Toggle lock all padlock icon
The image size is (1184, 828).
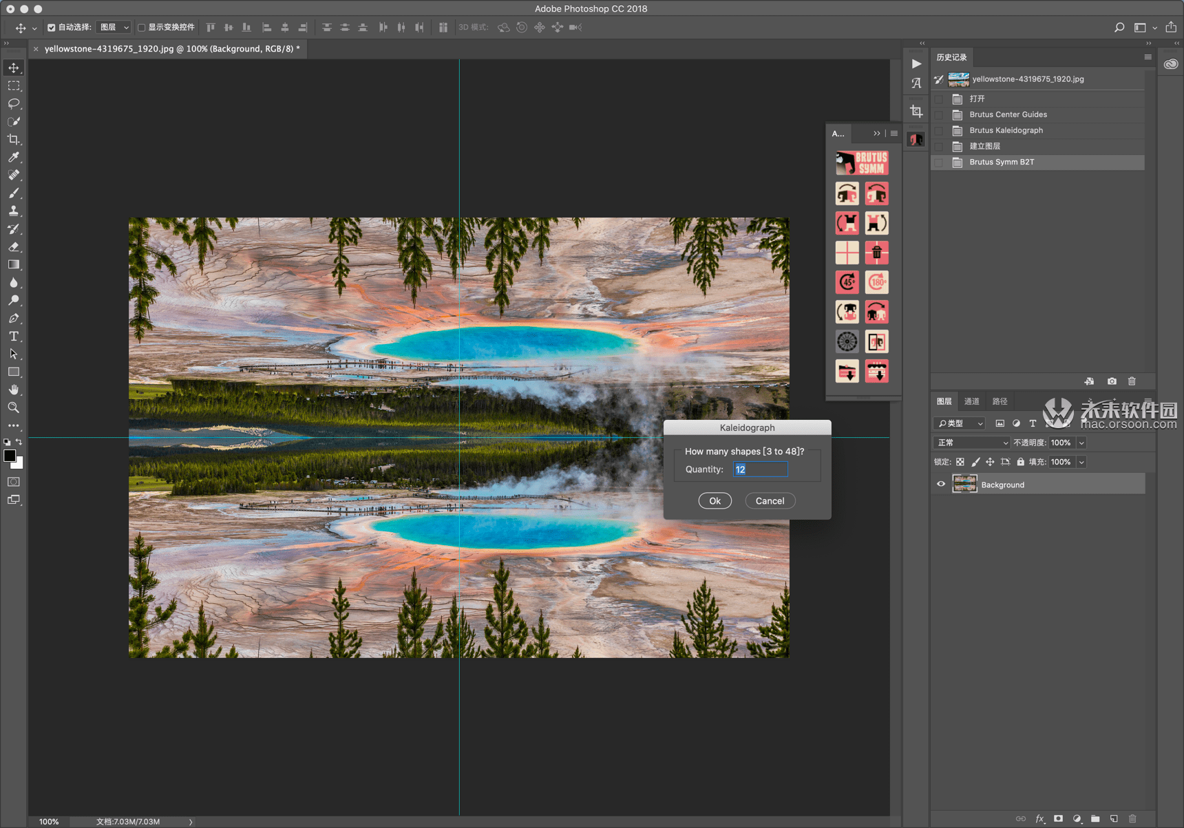1021,462
